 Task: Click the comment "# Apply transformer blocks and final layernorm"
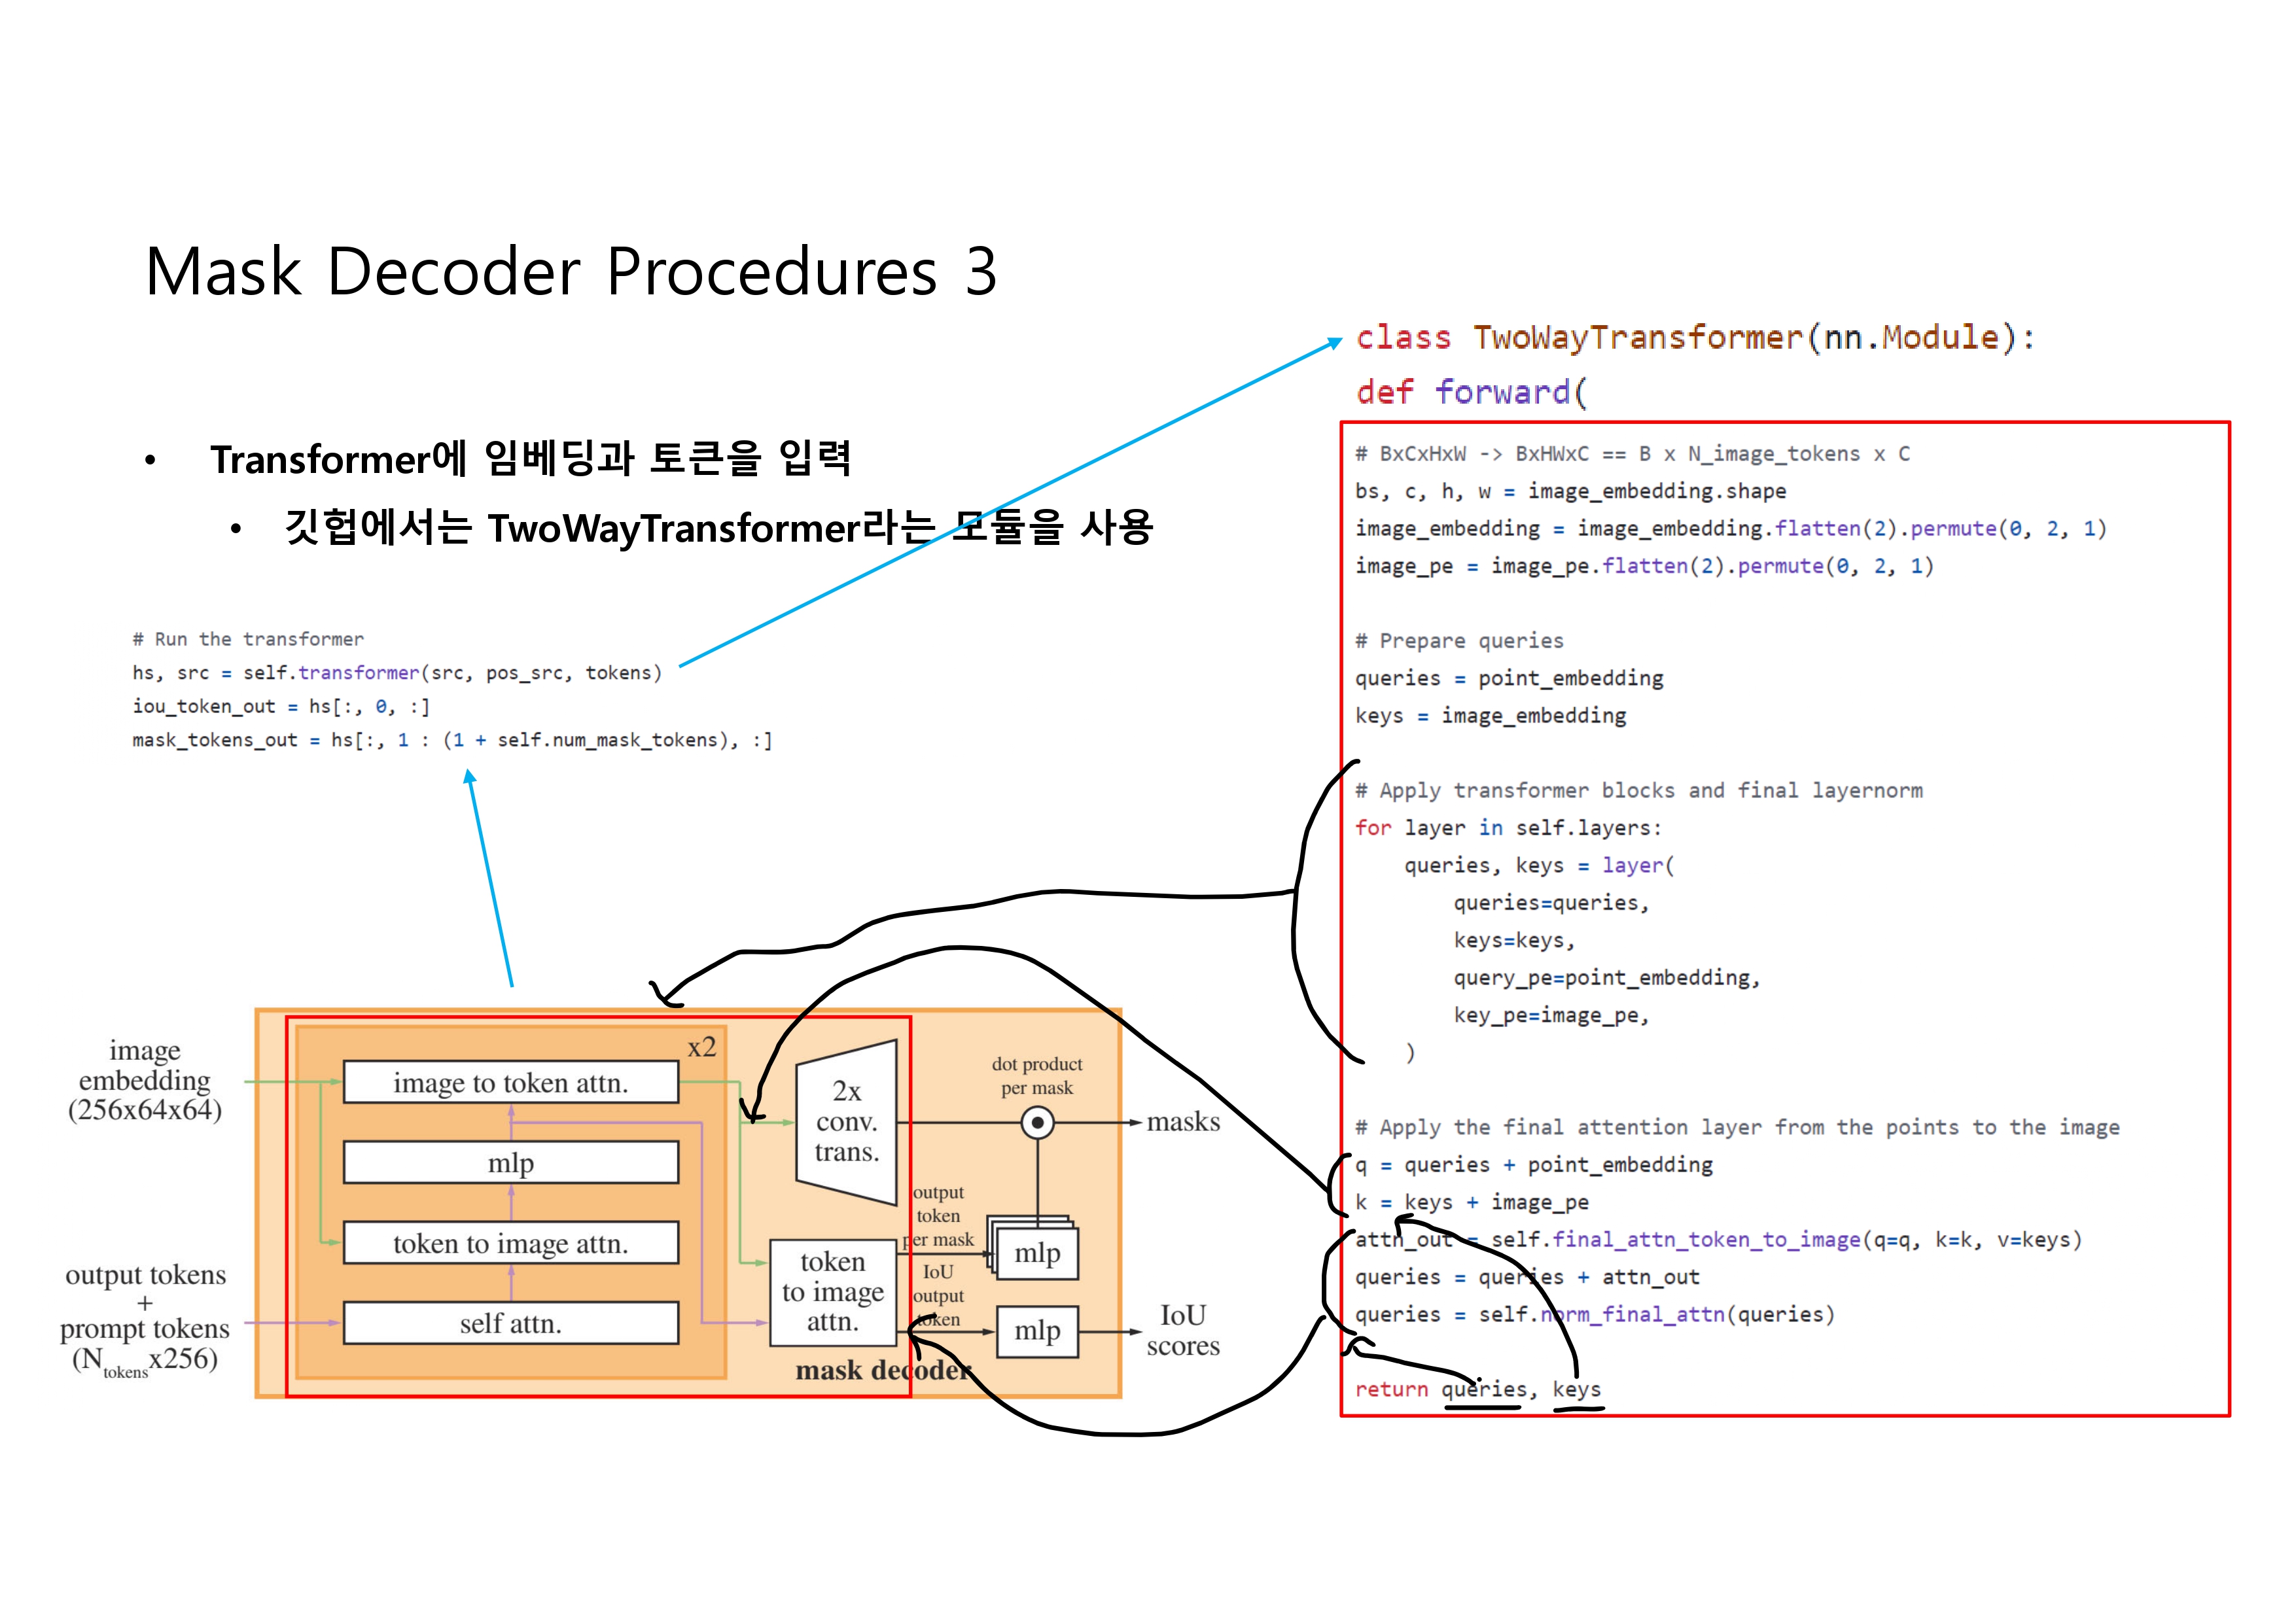pos(1638,791)
